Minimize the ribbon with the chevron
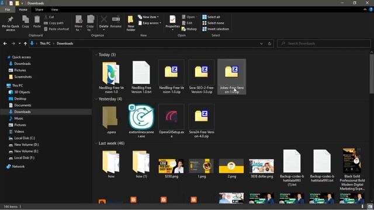The image size is (374, 210). 365,9
